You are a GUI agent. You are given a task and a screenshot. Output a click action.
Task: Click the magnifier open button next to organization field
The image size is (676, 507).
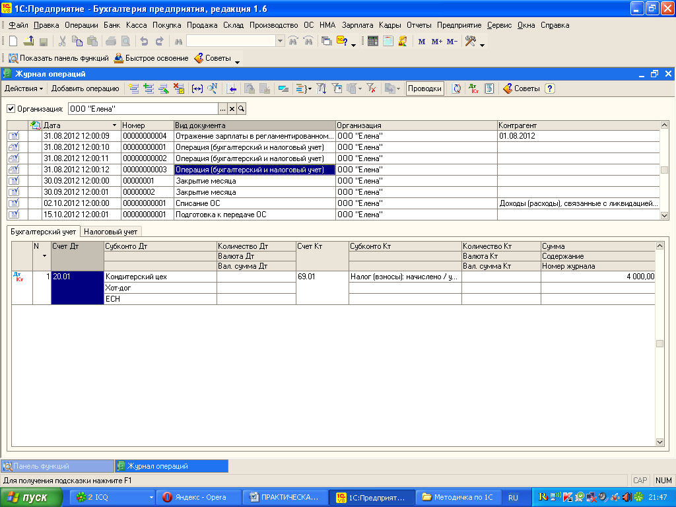coord(242,109)
